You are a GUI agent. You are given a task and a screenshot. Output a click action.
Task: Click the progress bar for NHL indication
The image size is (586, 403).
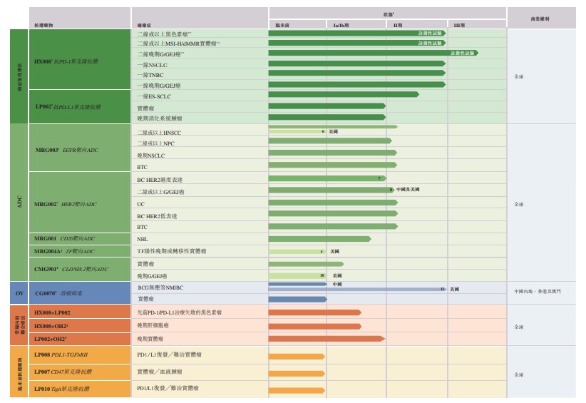pyautogui.click(x=319, y=238)
